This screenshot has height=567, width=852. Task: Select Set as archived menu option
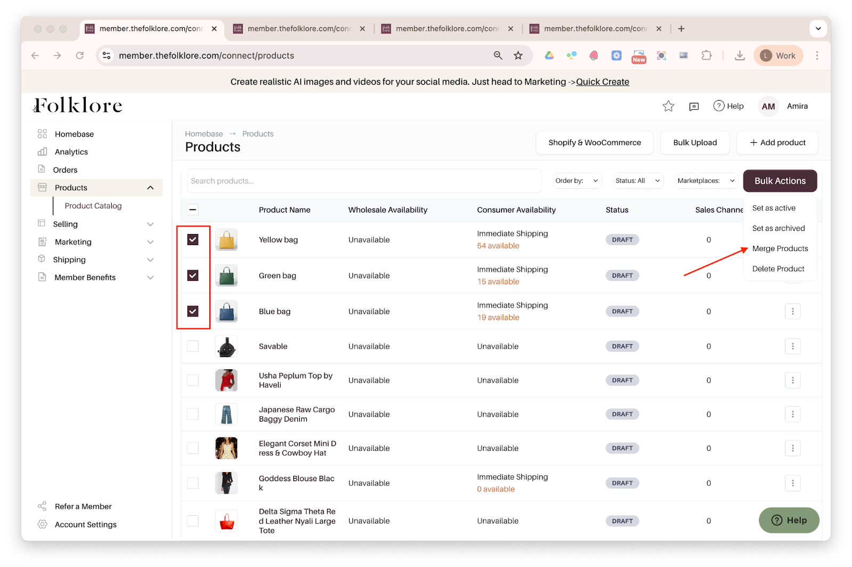click(x=778, y=228)
